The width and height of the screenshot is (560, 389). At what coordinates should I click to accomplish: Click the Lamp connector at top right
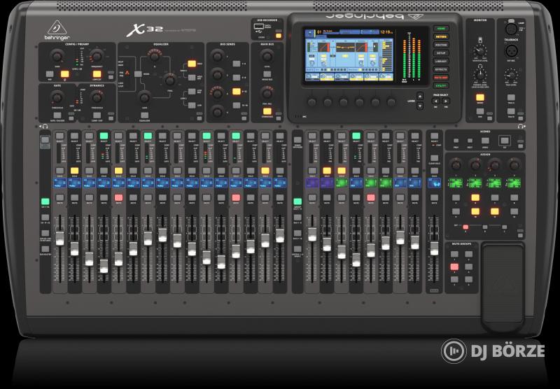(x=511, y=29)
